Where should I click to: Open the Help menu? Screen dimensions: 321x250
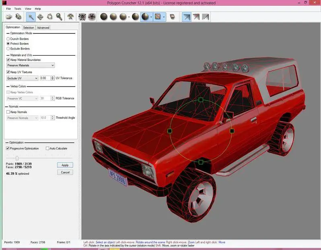(x=38, y=9)
